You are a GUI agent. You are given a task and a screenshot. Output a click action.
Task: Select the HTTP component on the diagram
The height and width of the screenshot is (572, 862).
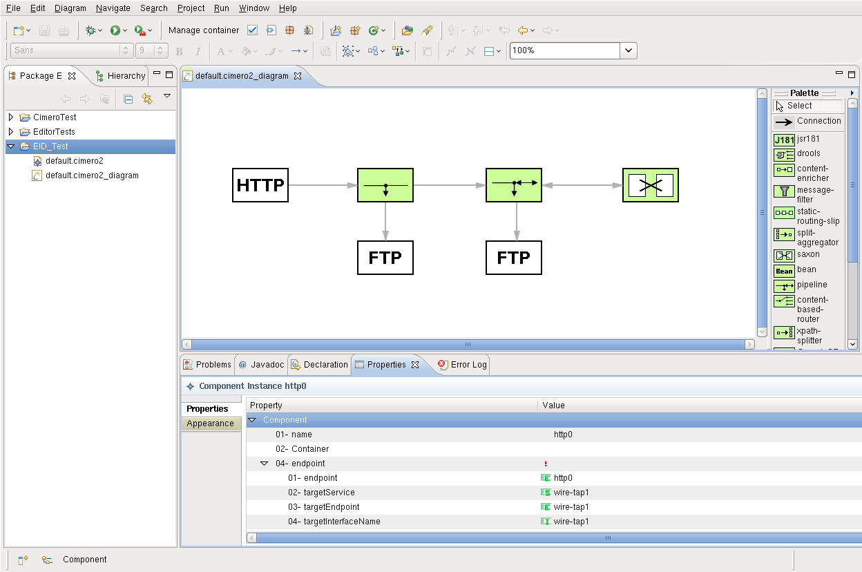click(x=260, y=185)
